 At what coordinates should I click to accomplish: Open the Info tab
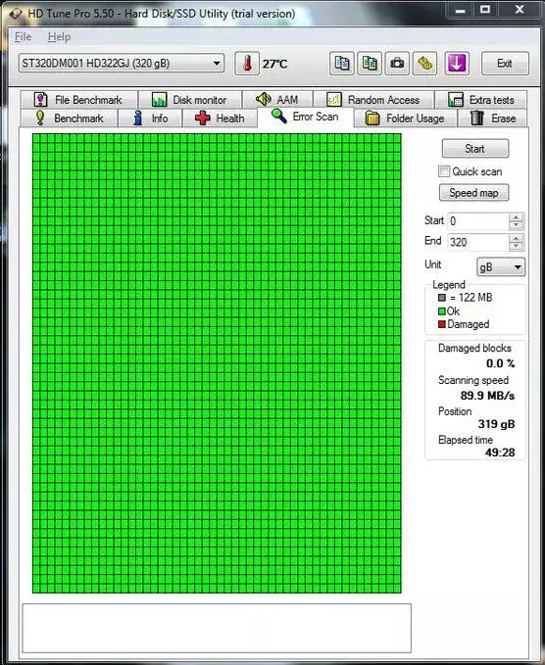150,118
